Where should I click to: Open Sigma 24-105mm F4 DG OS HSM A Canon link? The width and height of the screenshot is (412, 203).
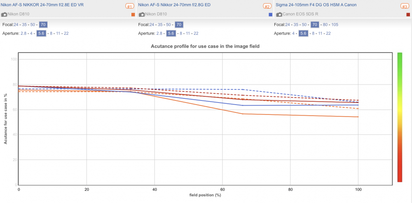tap(316, 5)
